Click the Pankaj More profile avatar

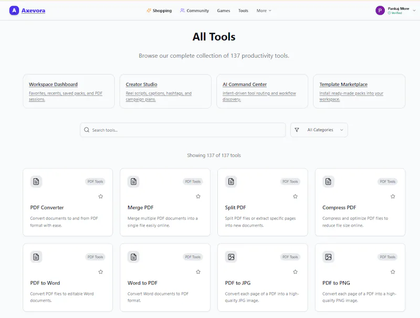380,10
